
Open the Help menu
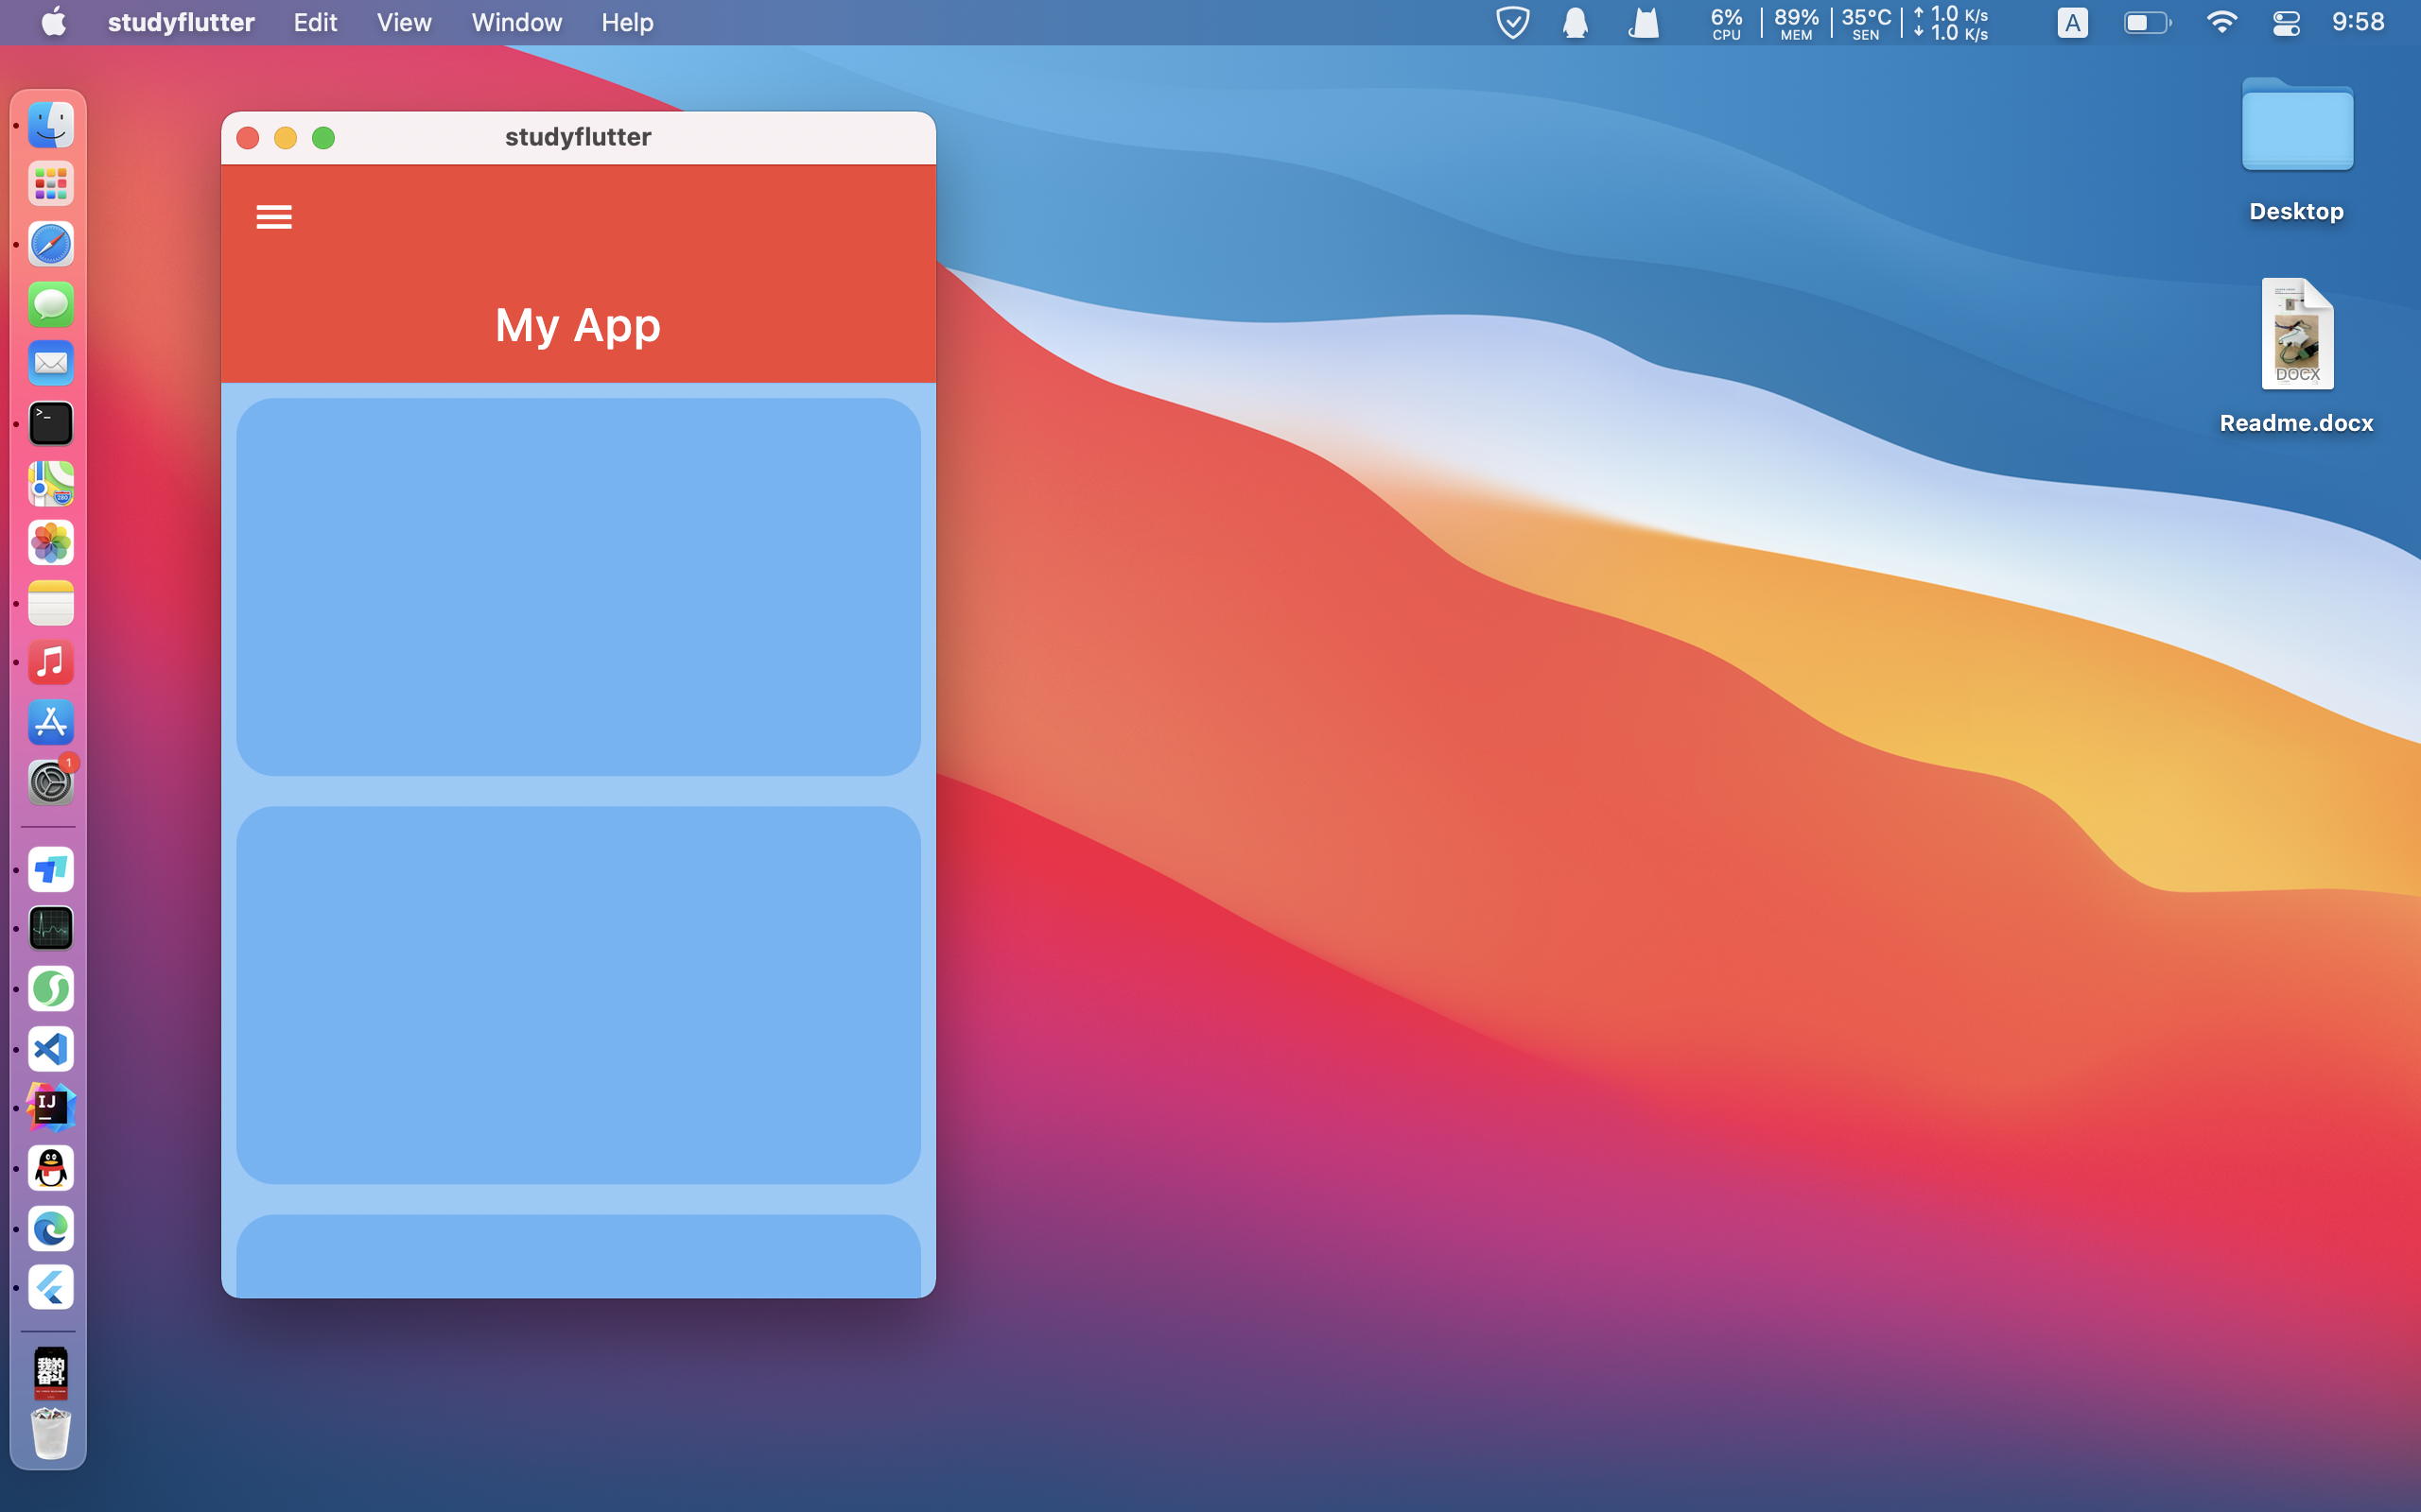pos(627,22)
